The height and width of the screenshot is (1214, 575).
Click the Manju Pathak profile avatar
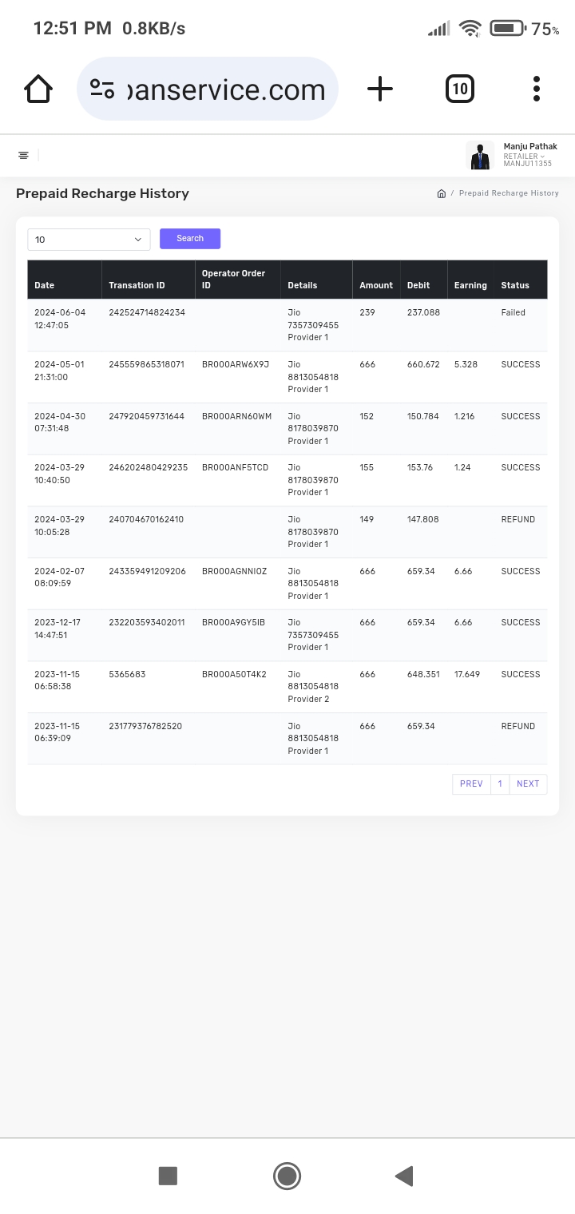[x=480, y=156]
